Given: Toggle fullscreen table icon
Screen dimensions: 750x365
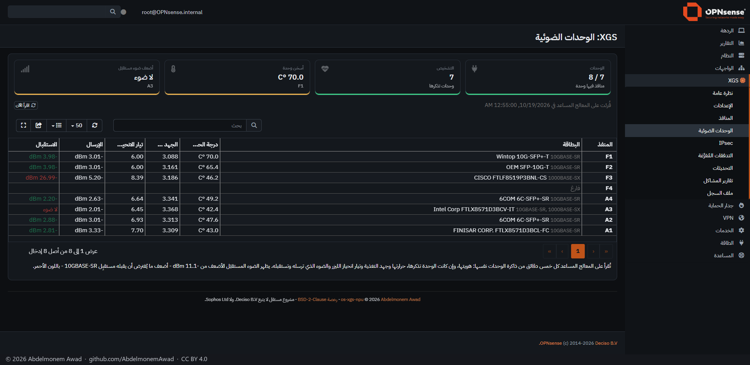Looking at the screenshot, I should [x=23, y=125].
